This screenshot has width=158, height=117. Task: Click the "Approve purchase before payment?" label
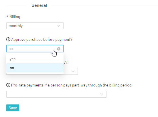pos(42,39)
